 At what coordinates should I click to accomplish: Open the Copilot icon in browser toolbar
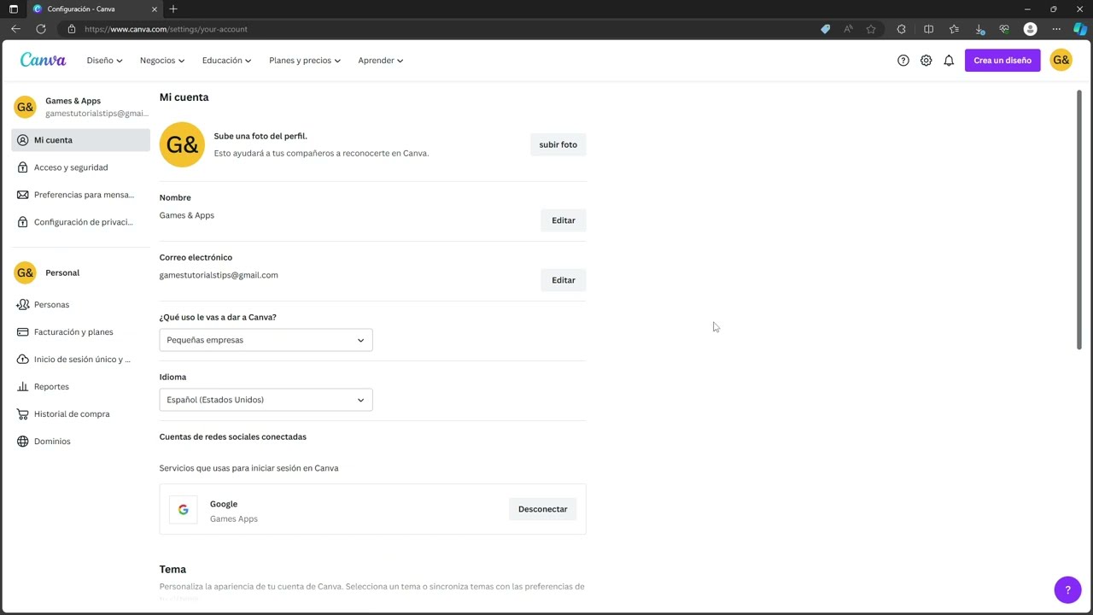pyautogui.click(x=1080, y=29)
